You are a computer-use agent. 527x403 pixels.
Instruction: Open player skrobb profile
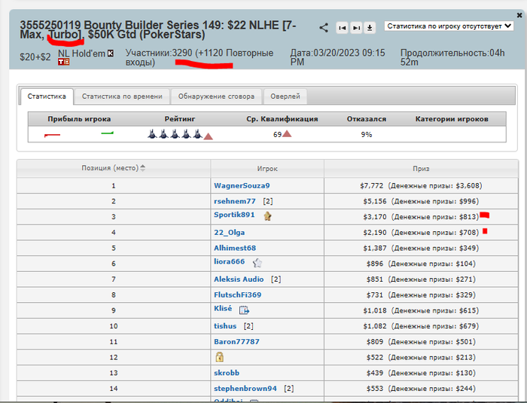tap(227, 373)
